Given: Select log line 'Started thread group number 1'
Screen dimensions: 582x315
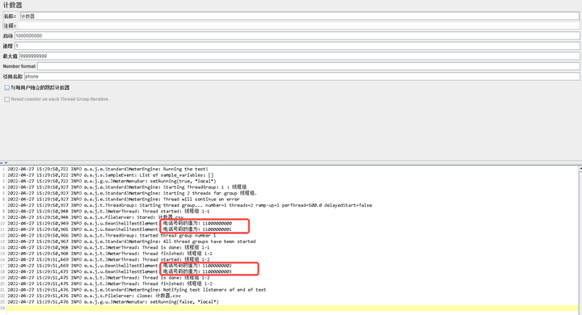Looking at the screenshot, I should click(112, 235).
